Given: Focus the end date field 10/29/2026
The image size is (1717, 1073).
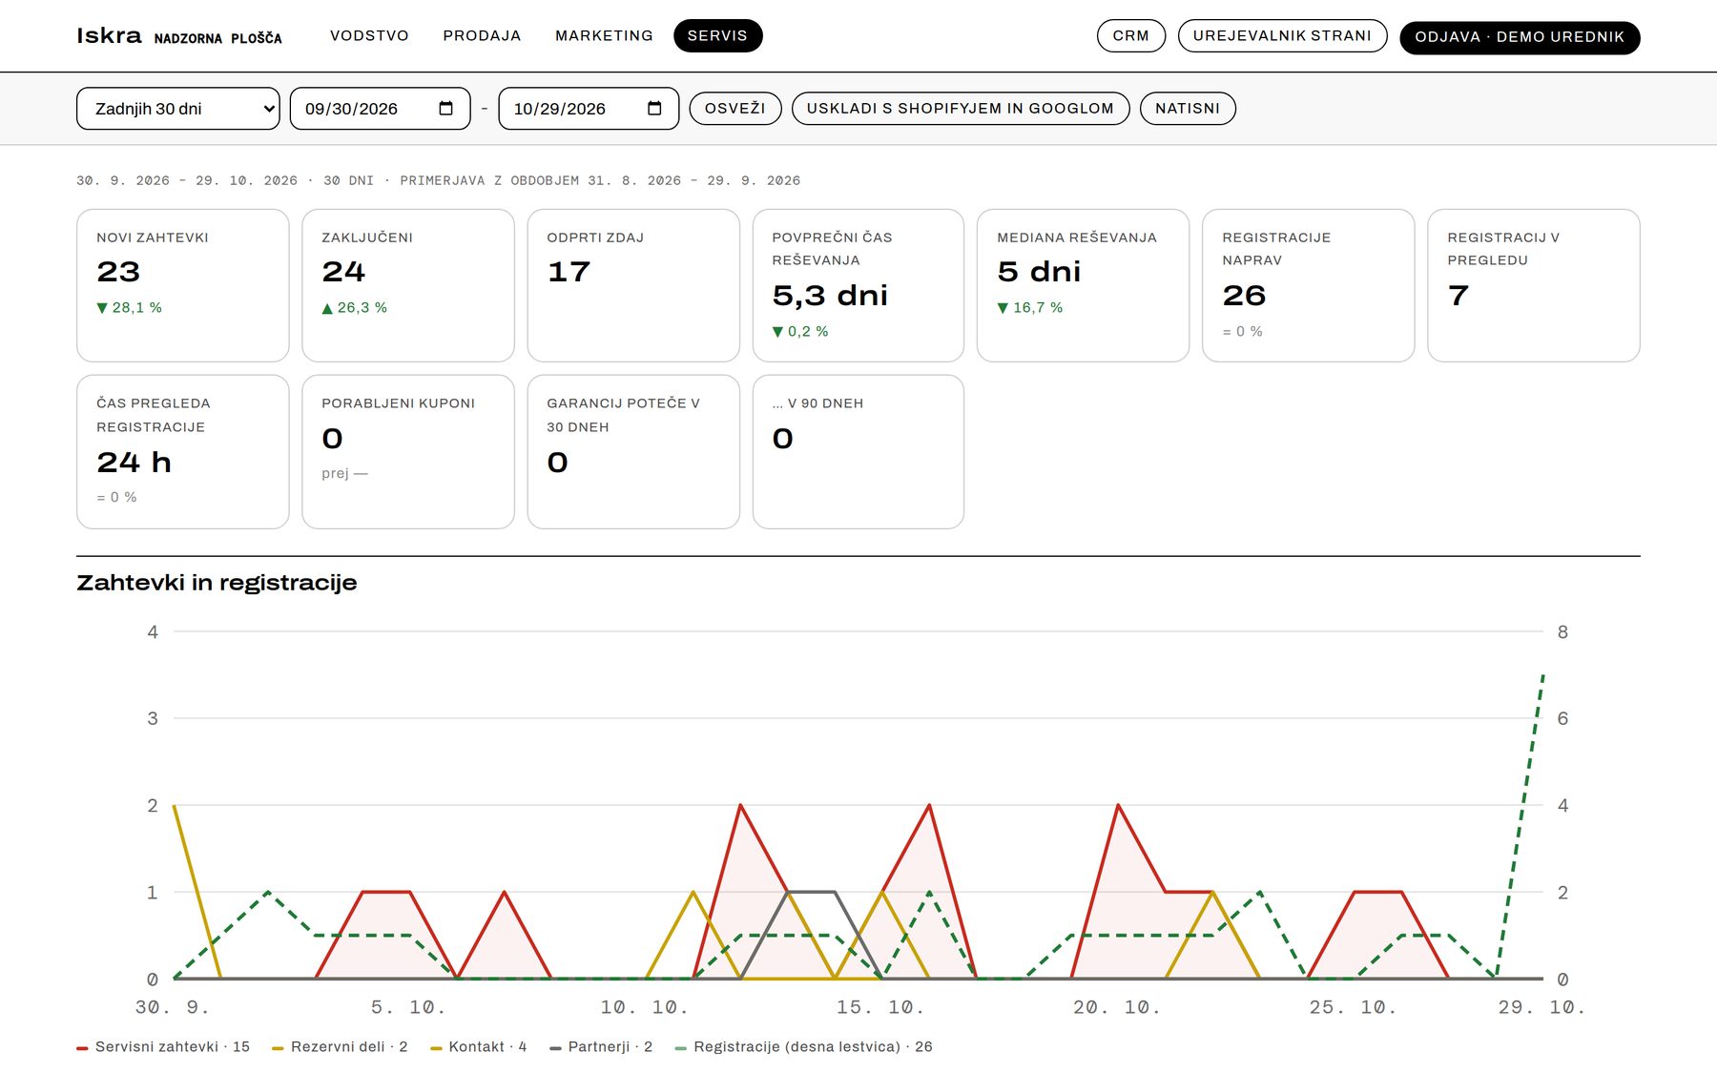Looking at the screenshot, I should pos(589,109).
